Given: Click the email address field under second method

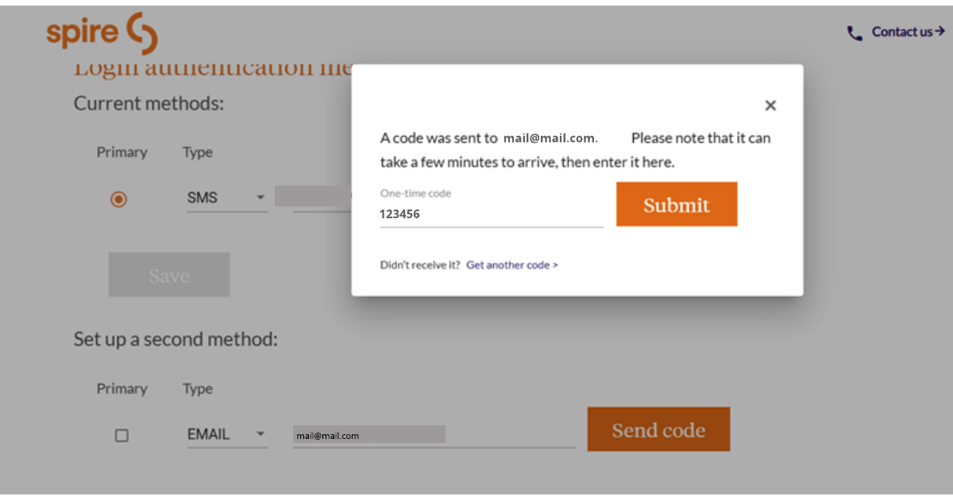Looking at the screenshot, I should (433, 436).
